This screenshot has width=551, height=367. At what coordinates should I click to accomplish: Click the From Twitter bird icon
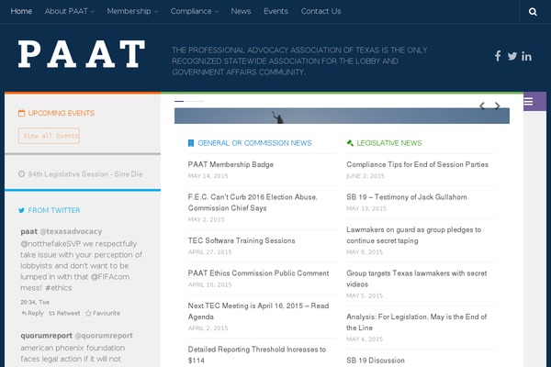coord(21,210)
